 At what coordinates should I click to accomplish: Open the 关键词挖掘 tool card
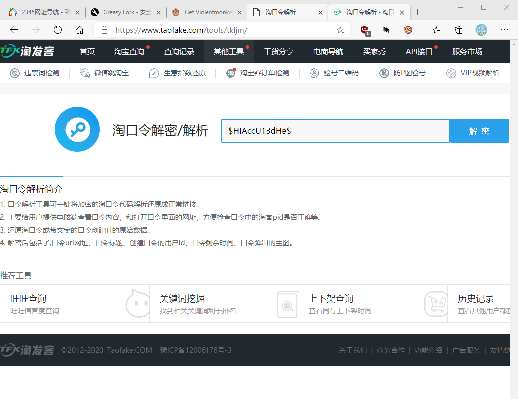[224, 304]
